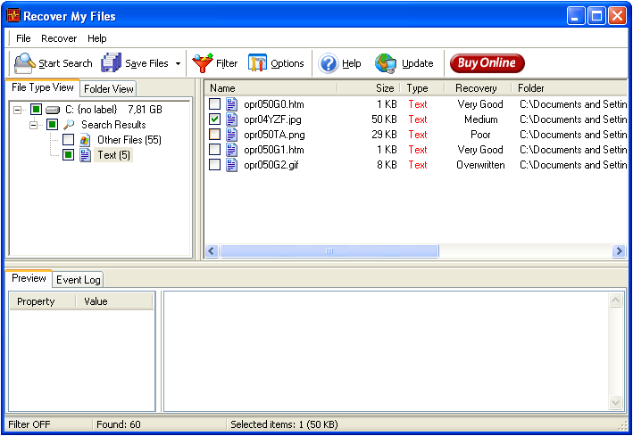Click the Update label in the toolbar
Image resolution: width=633 pixels, height=436 pixels.
(418, 63)
